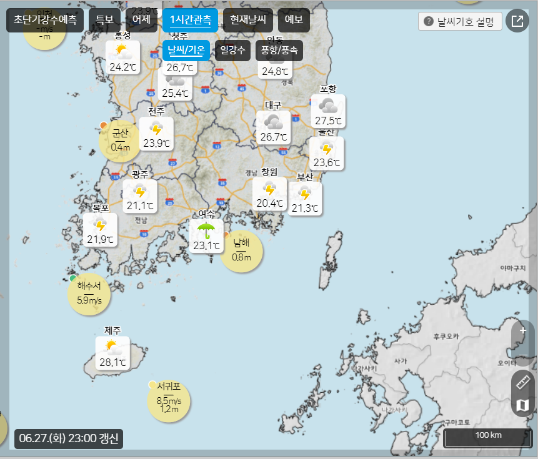Select the 풍향/풍속 sub-tab

279,51
